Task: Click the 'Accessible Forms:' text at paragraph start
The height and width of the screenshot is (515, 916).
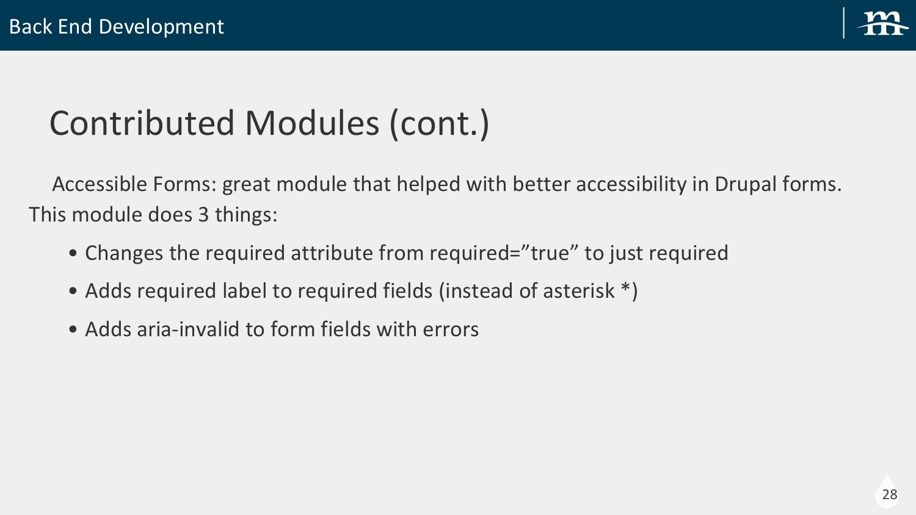Action: point(134,184)
